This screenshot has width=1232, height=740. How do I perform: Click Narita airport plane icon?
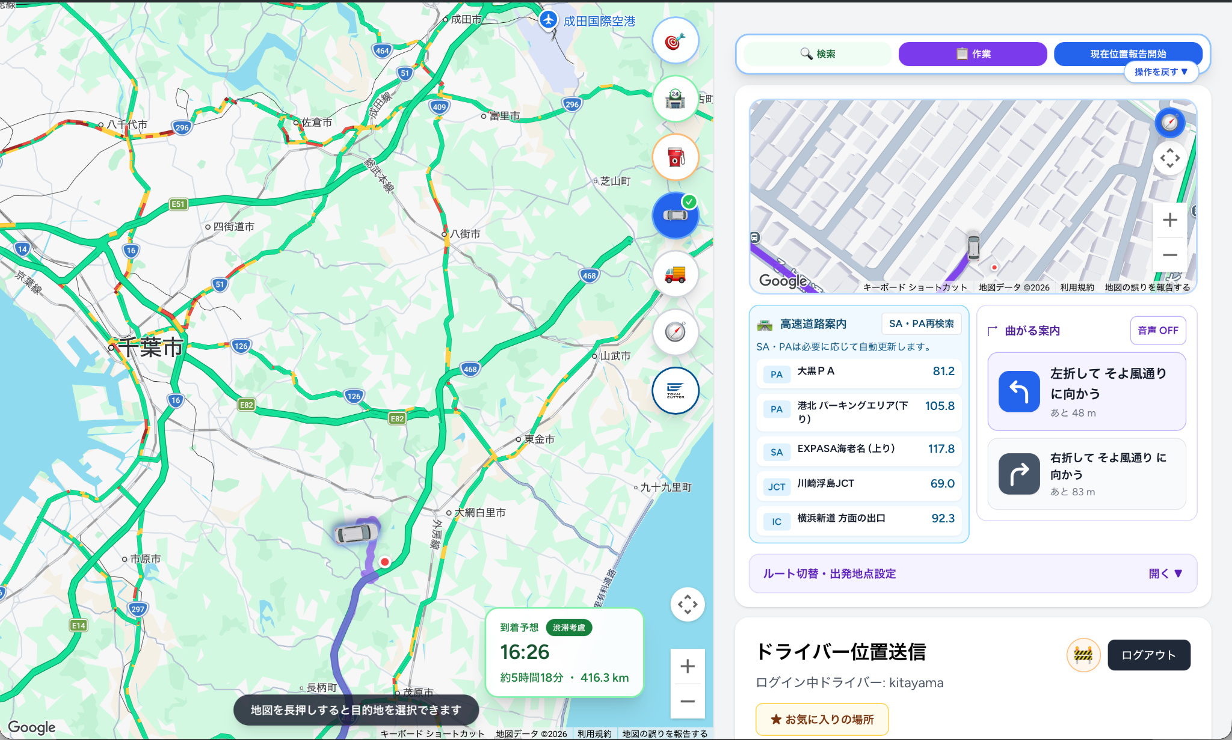[x=548, y=20]
